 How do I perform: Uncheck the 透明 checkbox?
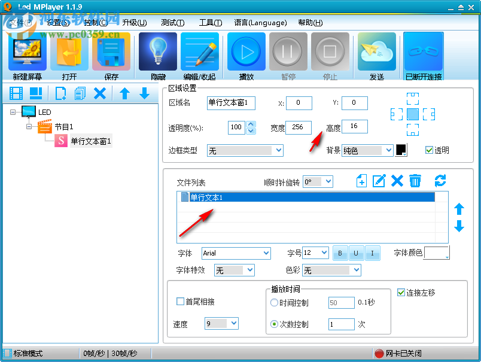(429, 150)
